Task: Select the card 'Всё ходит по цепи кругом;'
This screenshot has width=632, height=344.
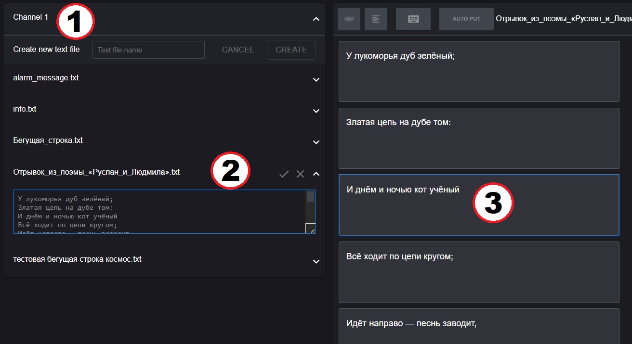Action: click(479, 272)
